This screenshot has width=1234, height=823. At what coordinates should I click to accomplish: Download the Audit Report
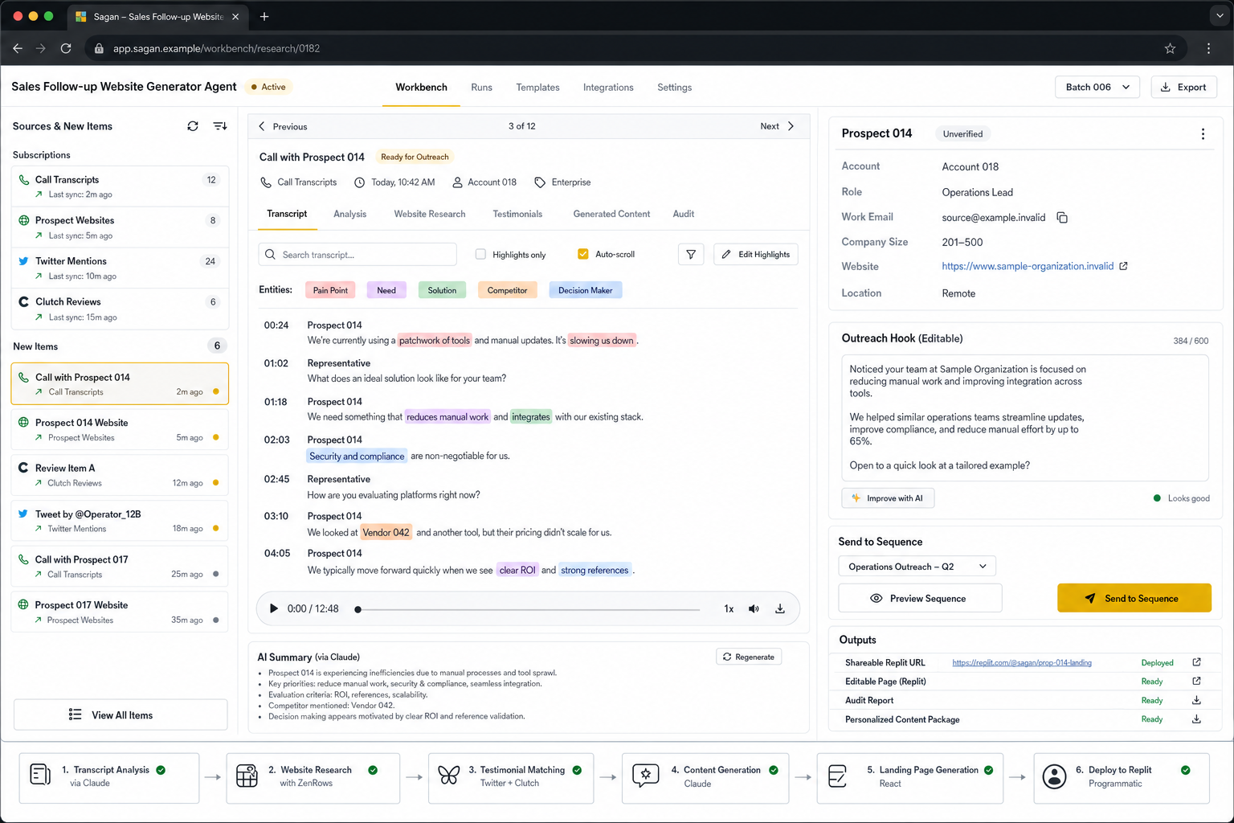pos(1196,700)
